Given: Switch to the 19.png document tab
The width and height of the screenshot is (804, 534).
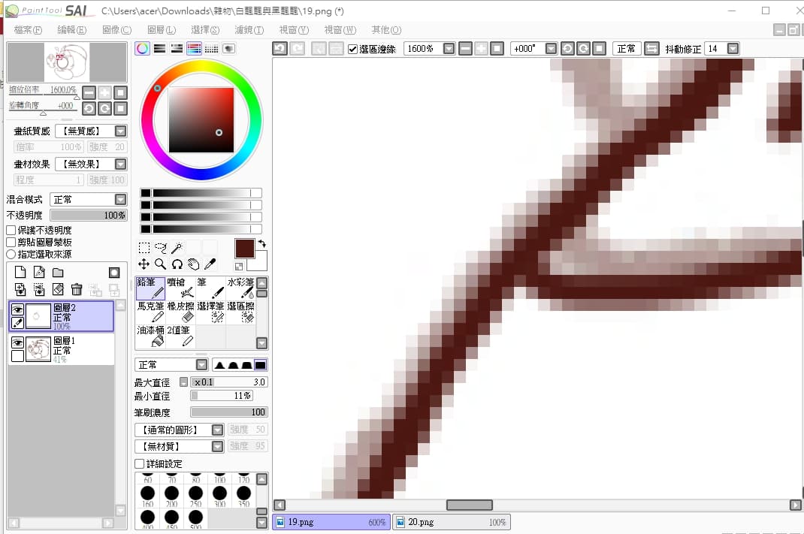Looking at the screenshot, I should pos(331,522).
